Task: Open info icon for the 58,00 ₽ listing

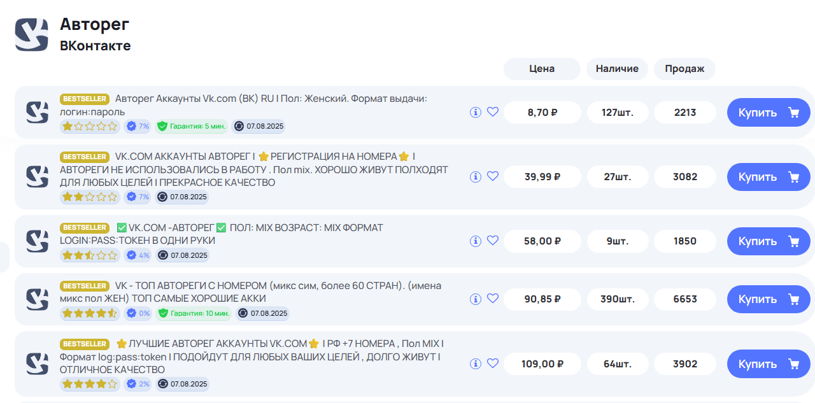Action: tap(475, 241)
